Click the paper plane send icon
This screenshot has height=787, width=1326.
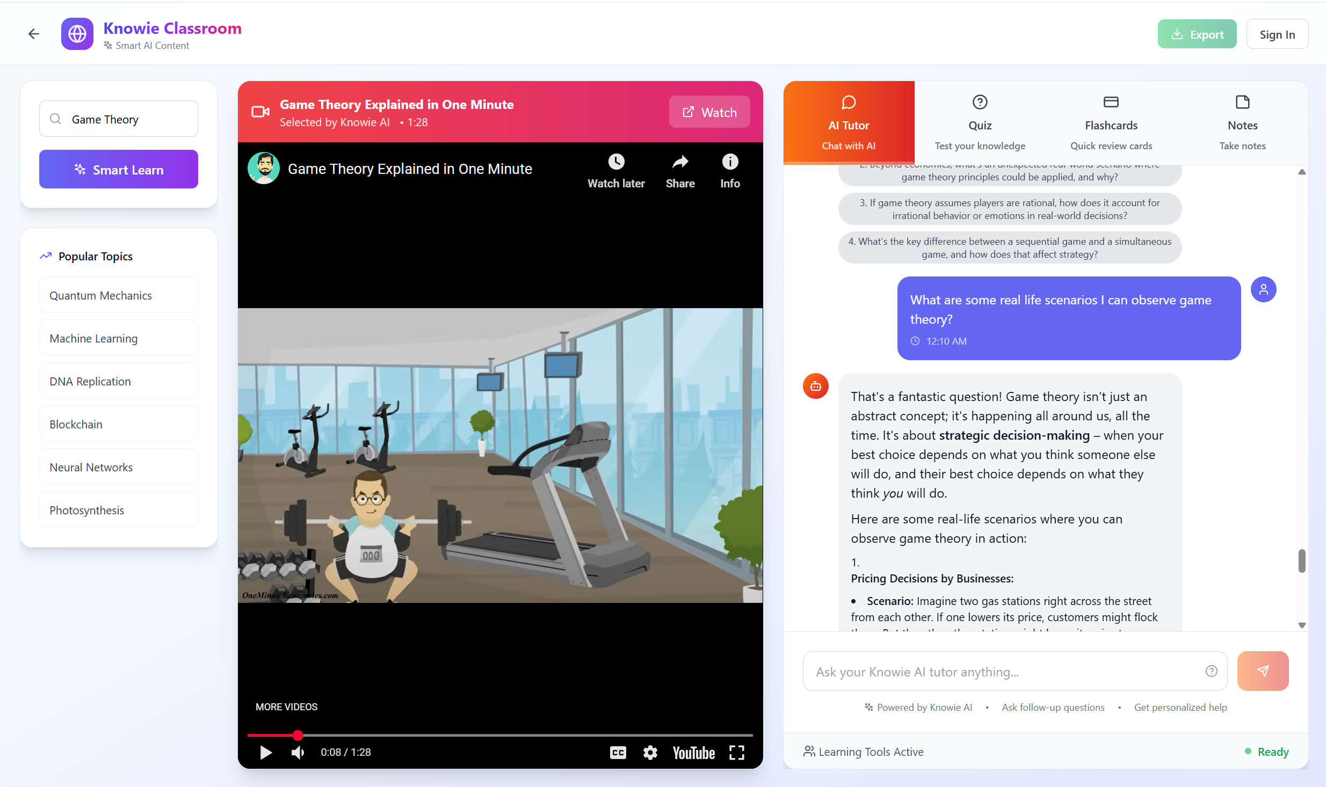pyautogui.click(x=1263, y=671)
